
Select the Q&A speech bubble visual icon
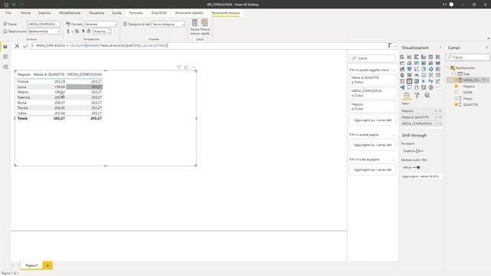coord(409,87)
